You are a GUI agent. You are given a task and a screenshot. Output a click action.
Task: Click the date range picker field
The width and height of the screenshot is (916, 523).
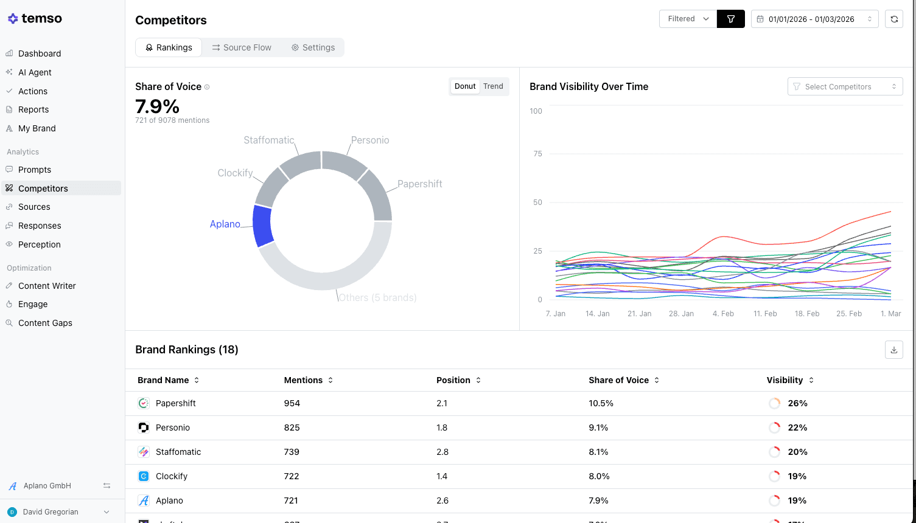click(814, 19)
